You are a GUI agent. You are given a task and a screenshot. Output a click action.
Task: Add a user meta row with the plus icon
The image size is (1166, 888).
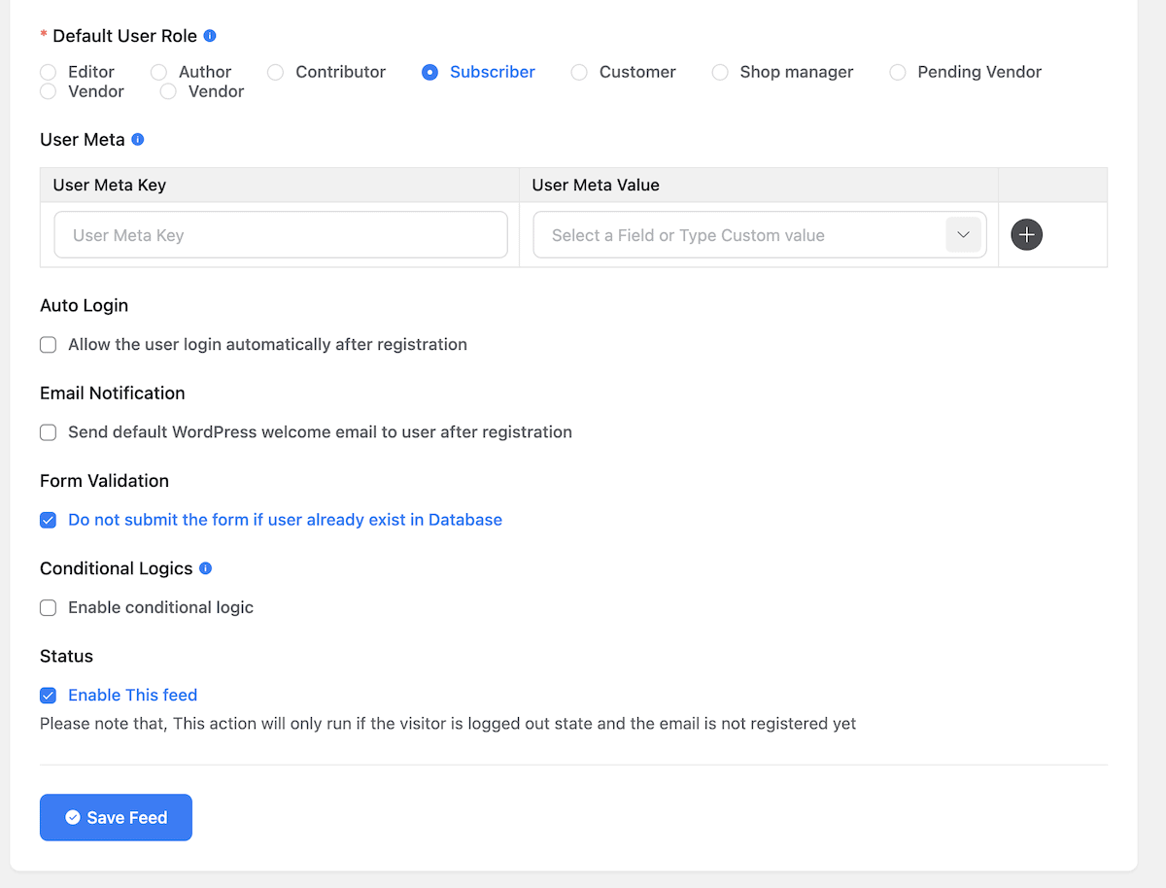click(x=1027, y=235)
